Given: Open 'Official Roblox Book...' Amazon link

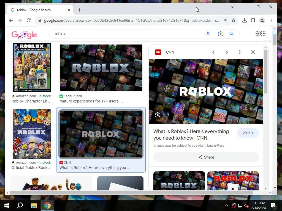Looking at the screenshot, I should [x=31, y=168].
